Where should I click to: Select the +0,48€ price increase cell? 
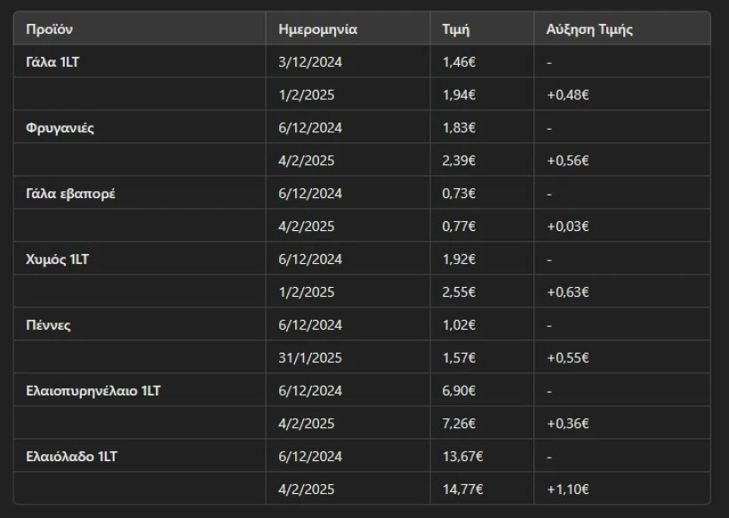coord(567,94)
